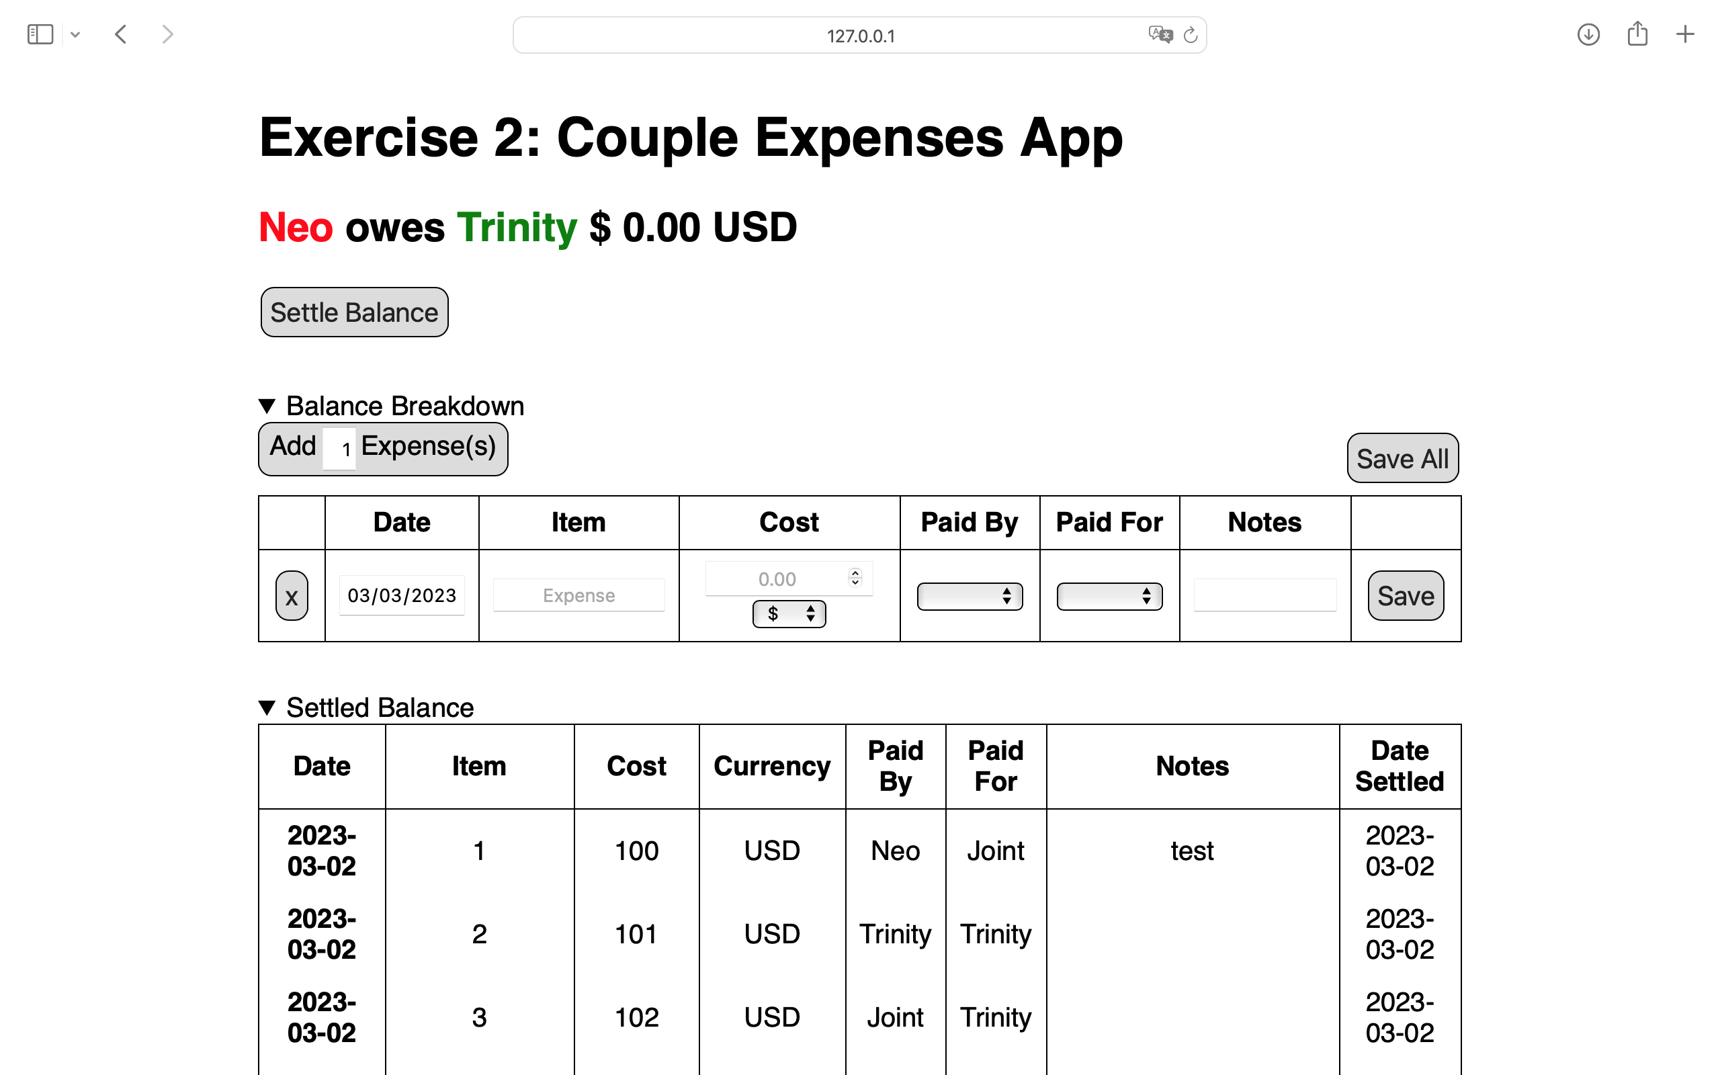Click the Save icon for new expense
The width and height of the screenshot is (1720, 1075).
click(1404, 597)
